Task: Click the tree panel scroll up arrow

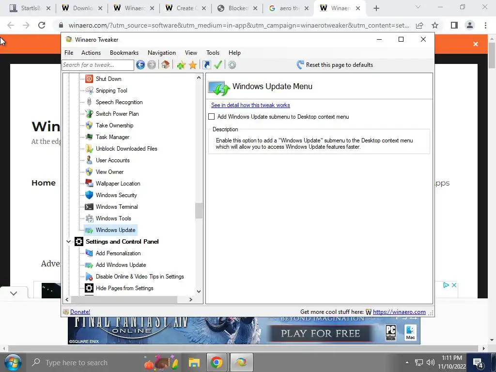Action: [x=199, y=77]
